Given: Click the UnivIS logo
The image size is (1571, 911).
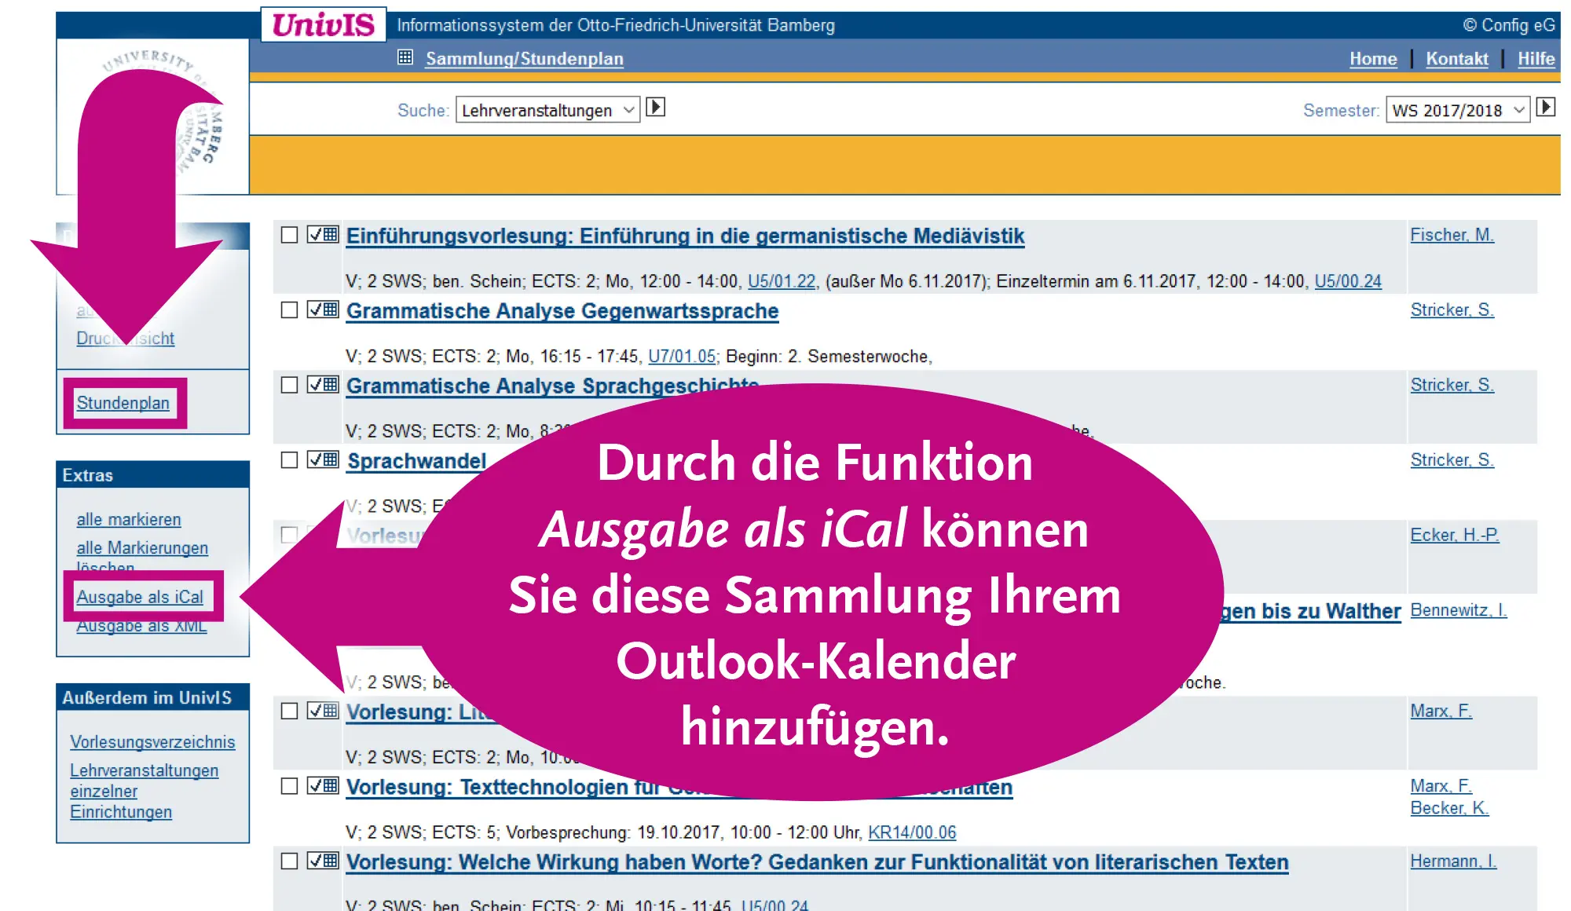Looking at the screenshot, I should 324,24.
